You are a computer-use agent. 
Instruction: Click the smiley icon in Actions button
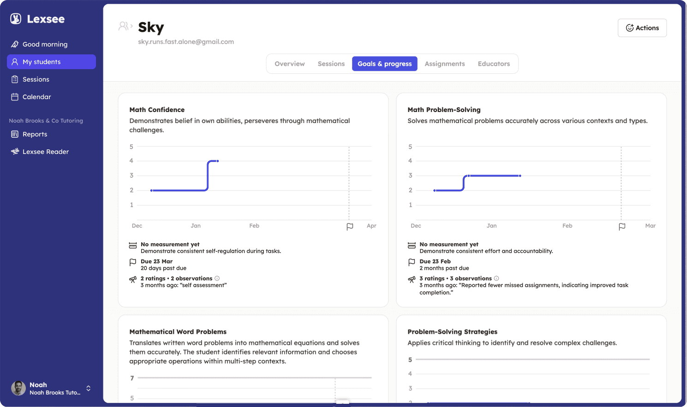pos(629,28)
